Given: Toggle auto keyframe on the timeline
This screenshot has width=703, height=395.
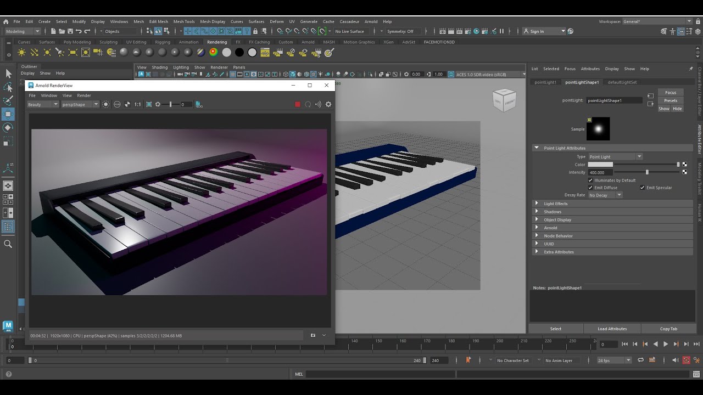Looking at the screenshot, I should (x=686, y=360).
